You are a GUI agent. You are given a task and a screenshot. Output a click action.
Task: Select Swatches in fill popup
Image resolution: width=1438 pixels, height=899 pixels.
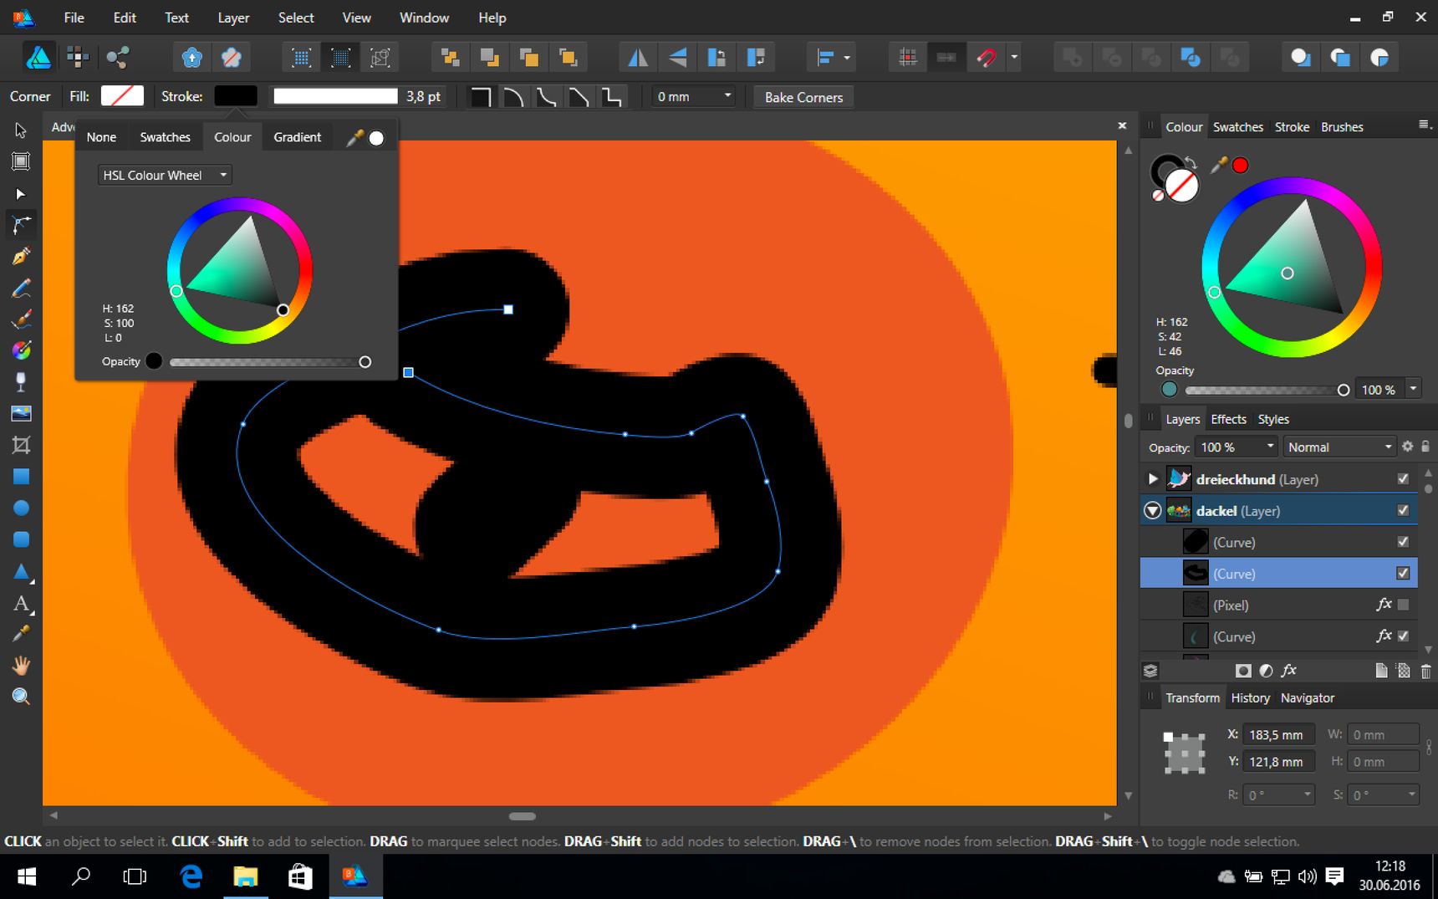point(165,137)
